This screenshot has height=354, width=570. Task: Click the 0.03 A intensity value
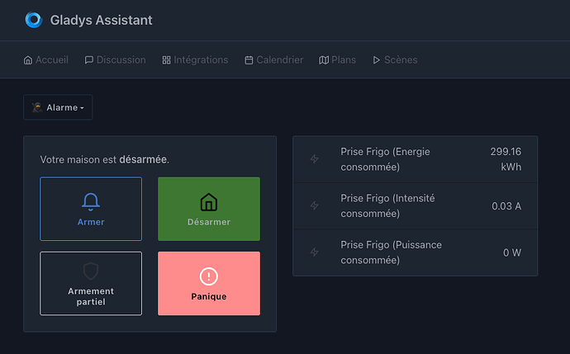506,206
